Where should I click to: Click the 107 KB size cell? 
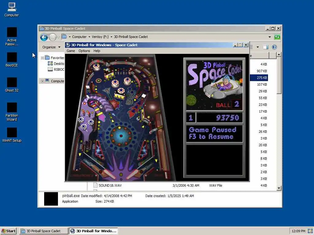pyautogui.click(x=262, y=84)
